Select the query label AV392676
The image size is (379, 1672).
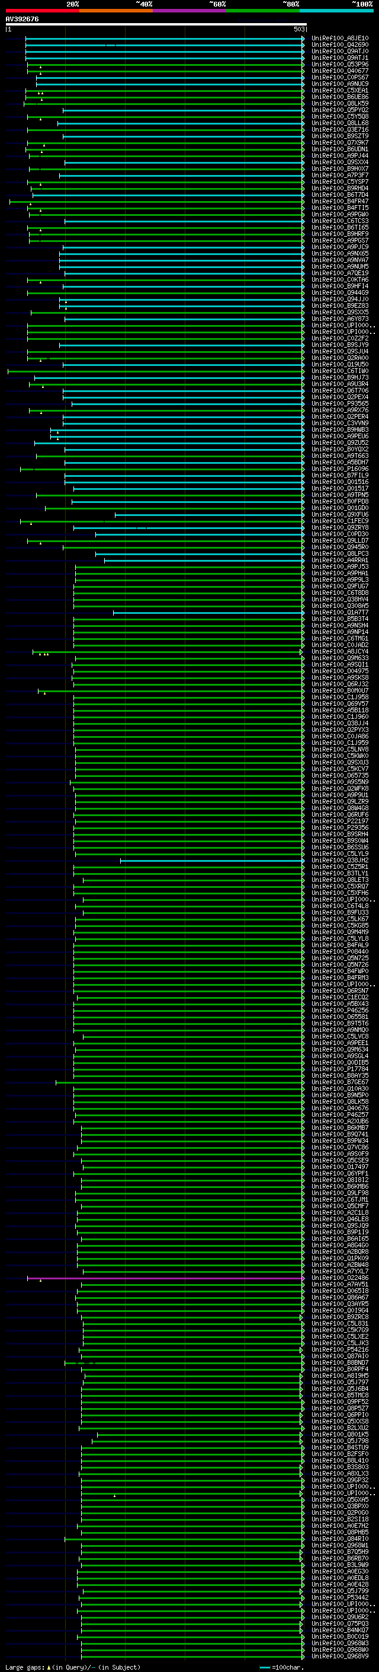tap(22, 20)
